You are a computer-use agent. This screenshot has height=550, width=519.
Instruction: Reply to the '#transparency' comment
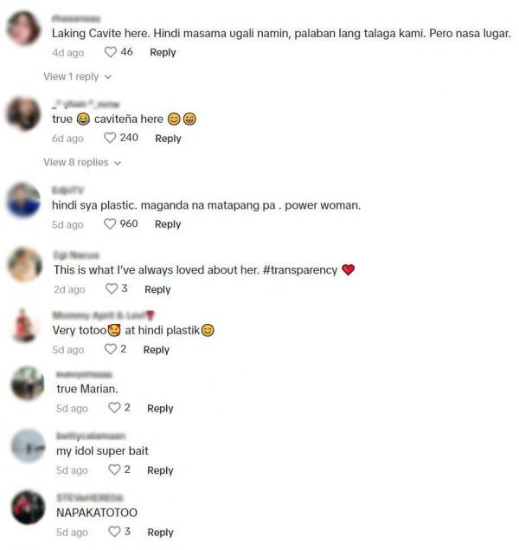pos(157,289)
